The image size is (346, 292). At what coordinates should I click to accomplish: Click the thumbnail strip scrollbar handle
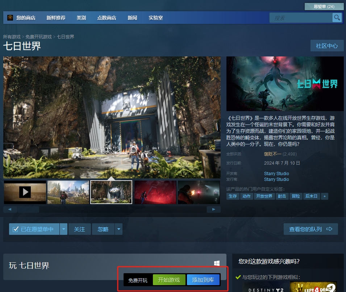click(28, 210)
